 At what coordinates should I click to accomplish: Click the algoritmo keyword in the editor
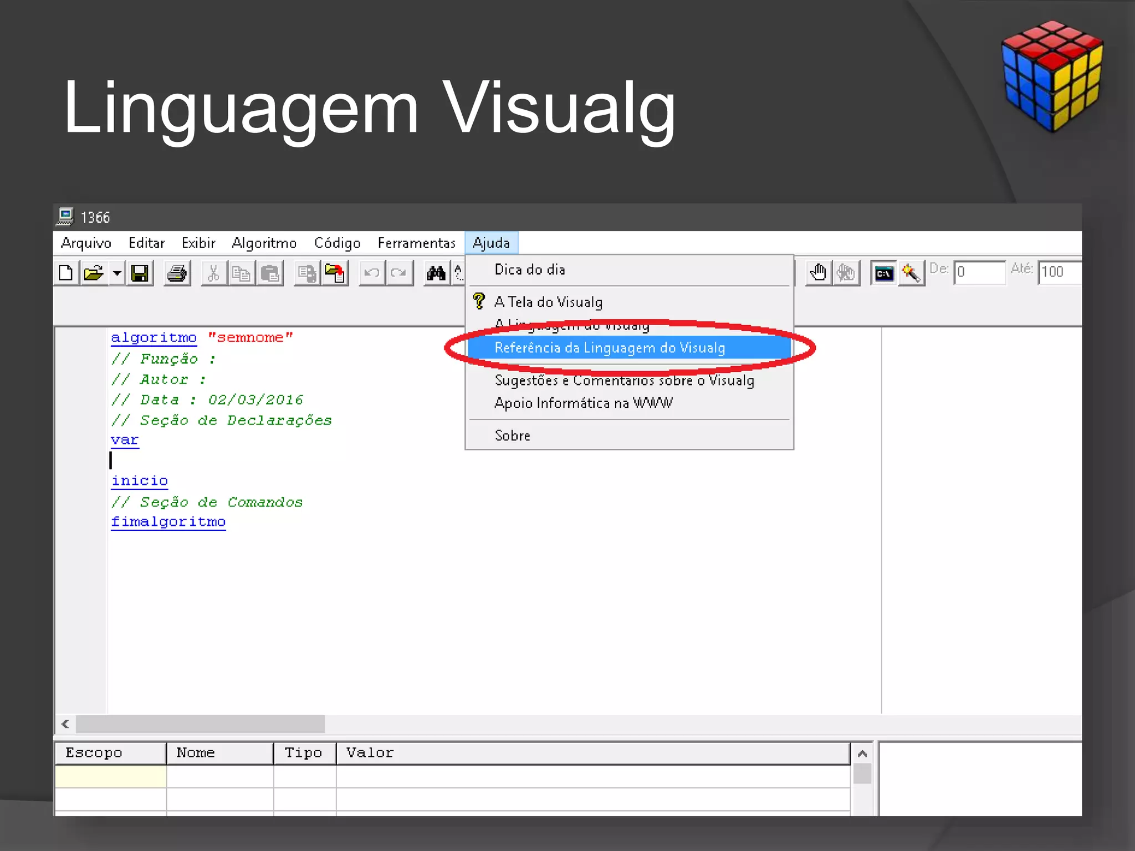pos(154,337)
